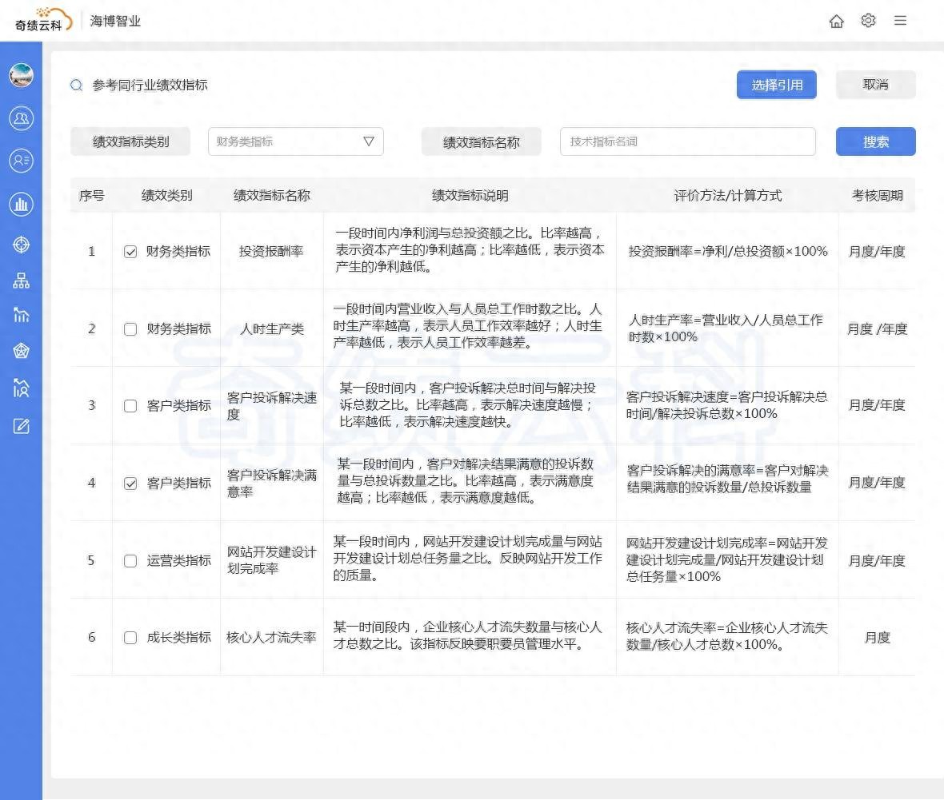This screenshot has width=944, height=800.
Task: Click the 人时生产类 indicator name cell
Action: point(272,329)
